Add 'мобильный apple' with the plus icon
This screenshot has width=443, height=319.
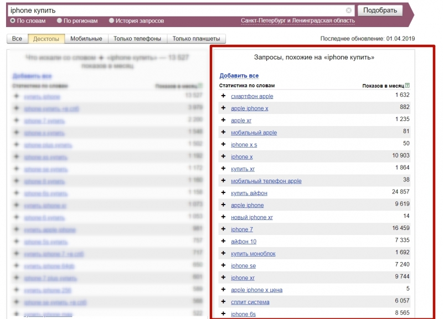(x=224, y=132)
